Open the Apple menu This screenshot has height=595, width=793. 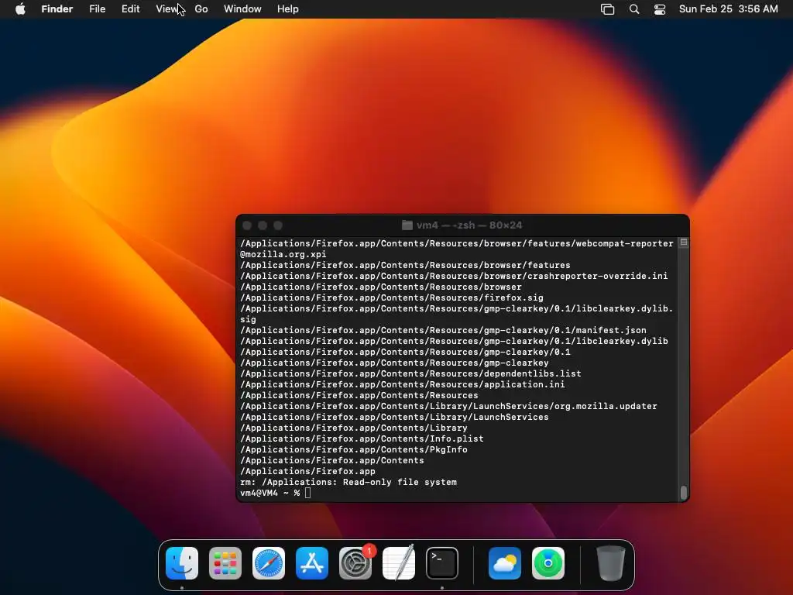pyautogui.click(x=20, y=9)
